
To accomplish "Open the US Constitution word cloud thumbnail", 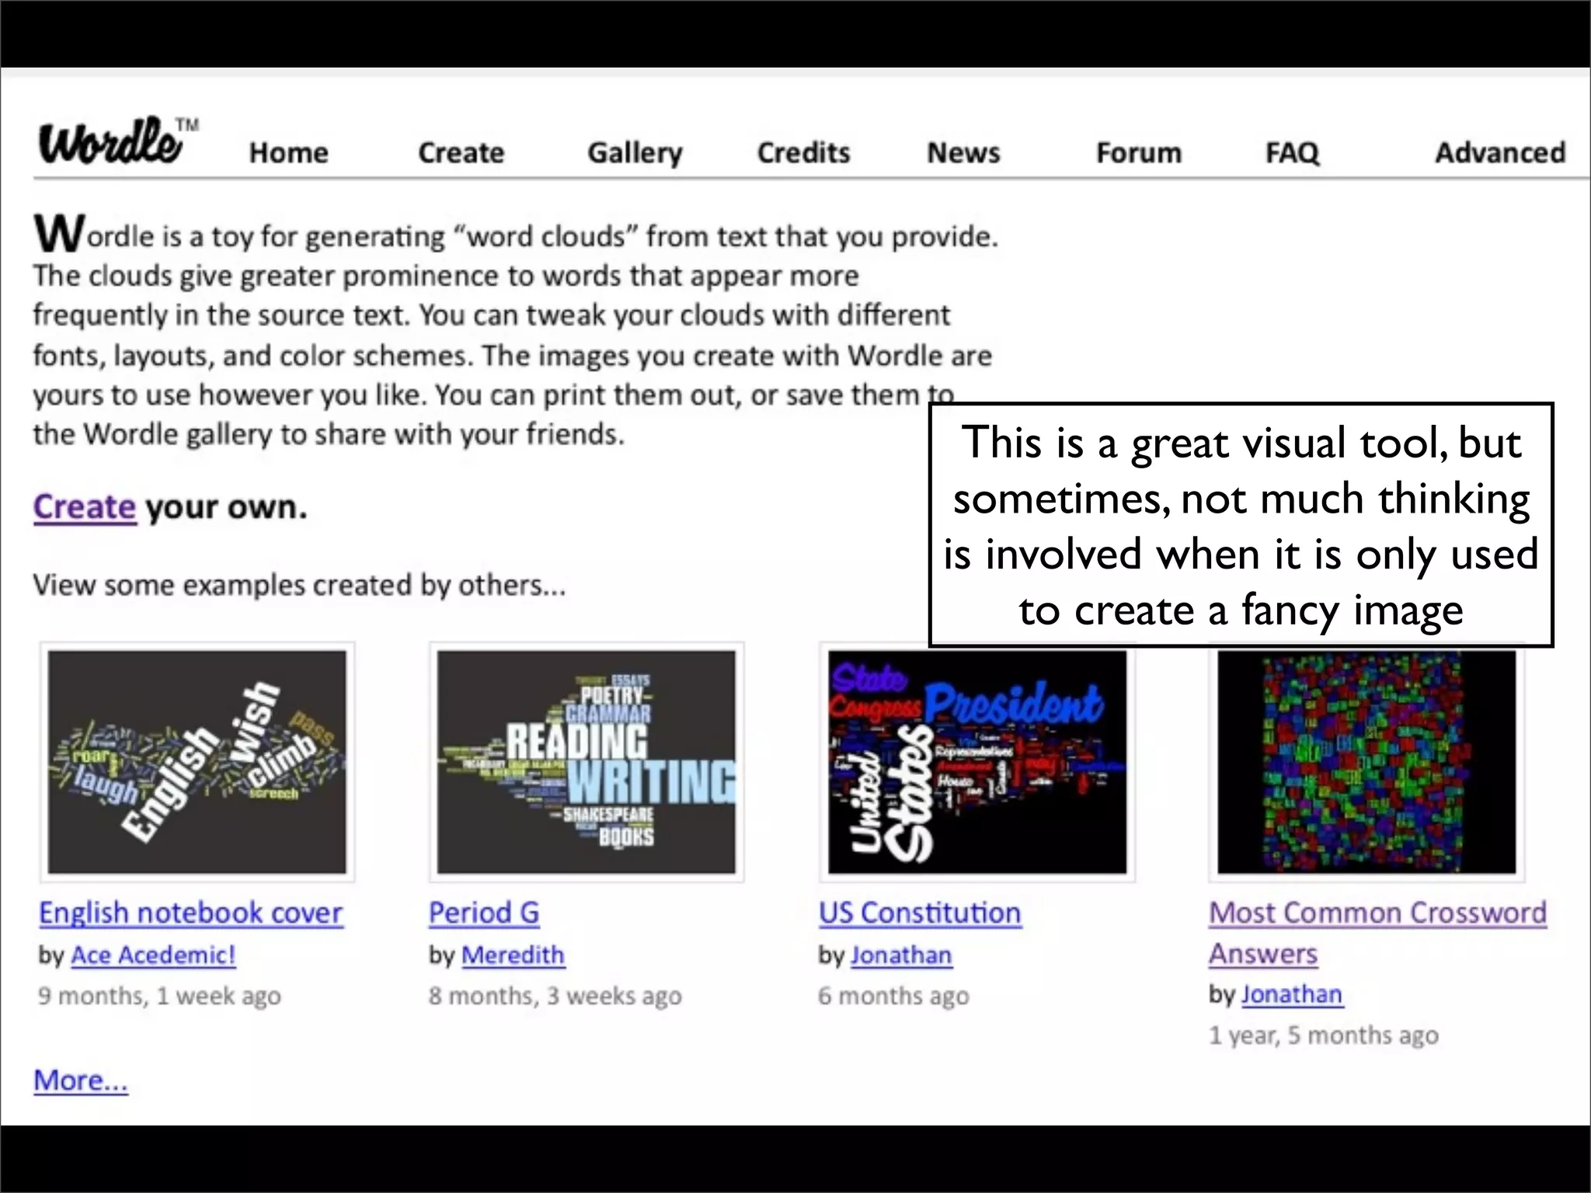I will point(977,762).
